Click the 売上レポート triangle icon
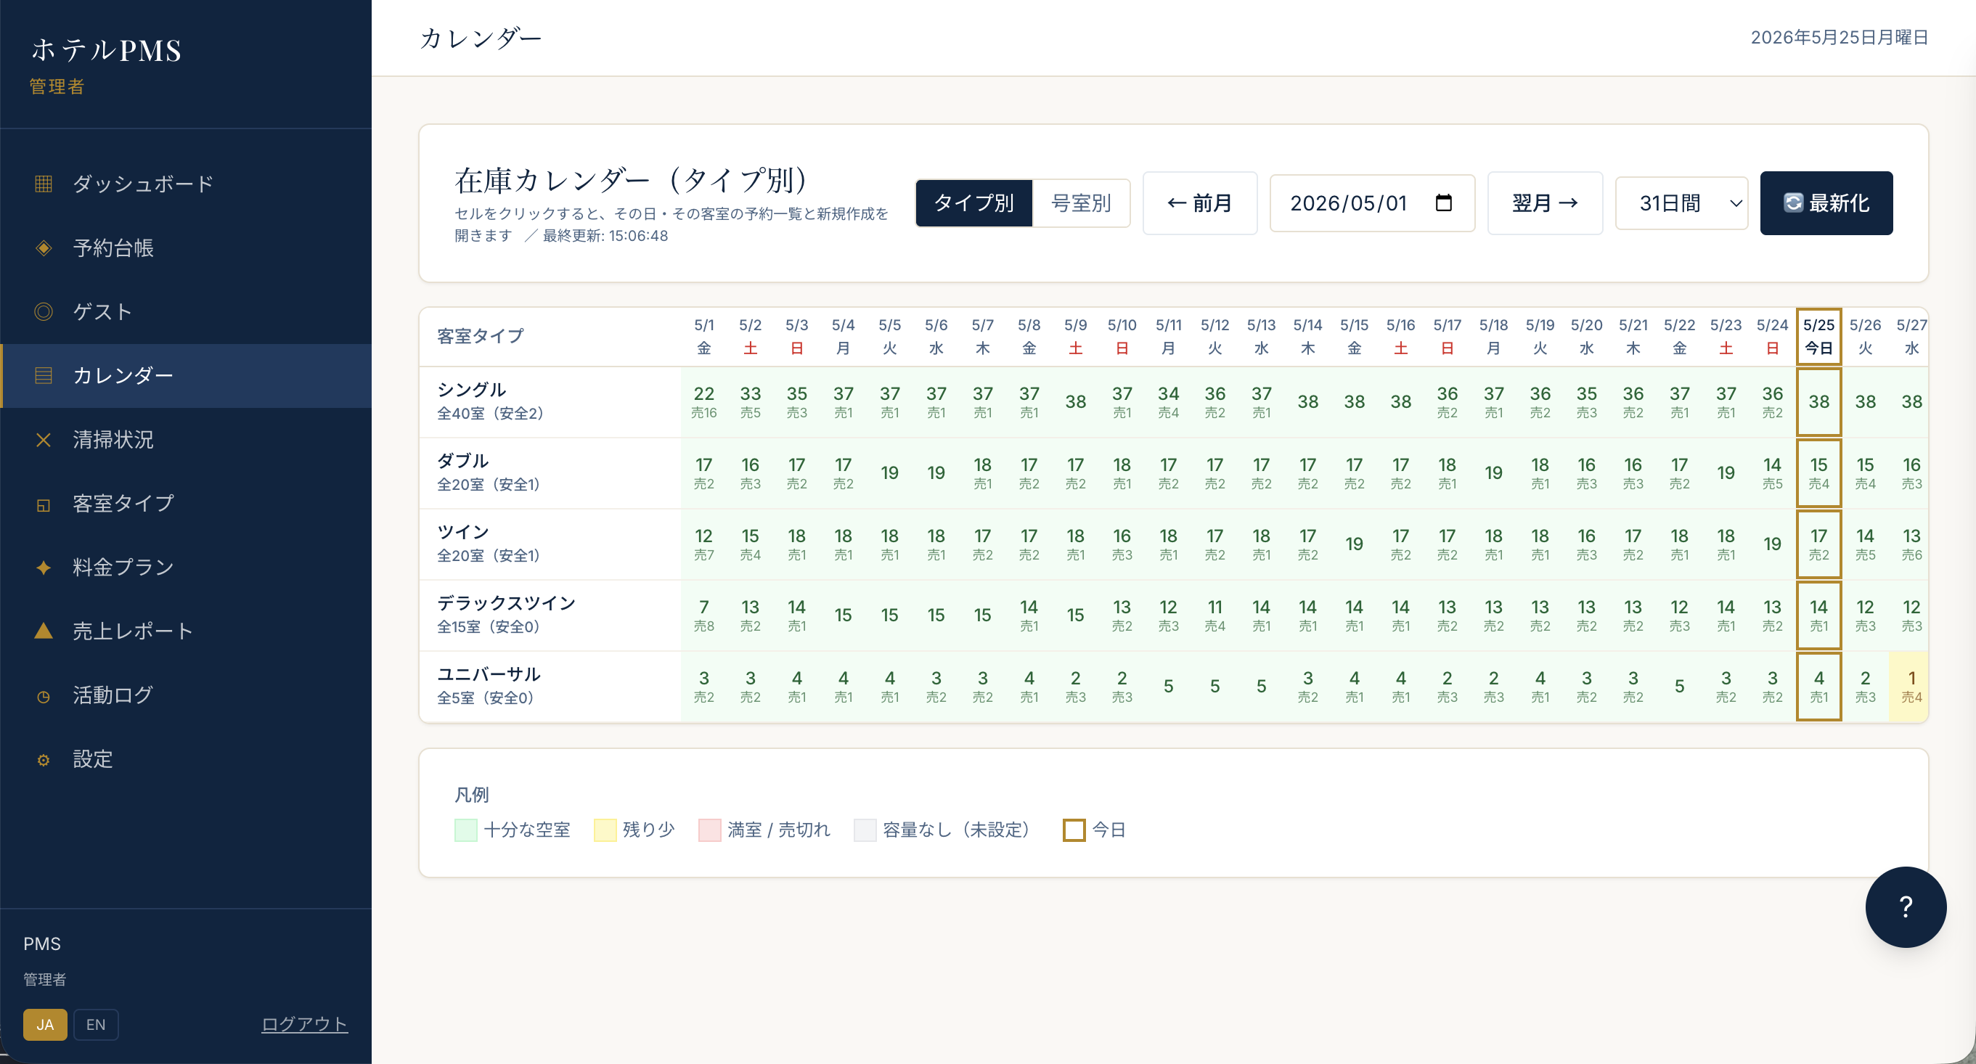 [44, 631]
